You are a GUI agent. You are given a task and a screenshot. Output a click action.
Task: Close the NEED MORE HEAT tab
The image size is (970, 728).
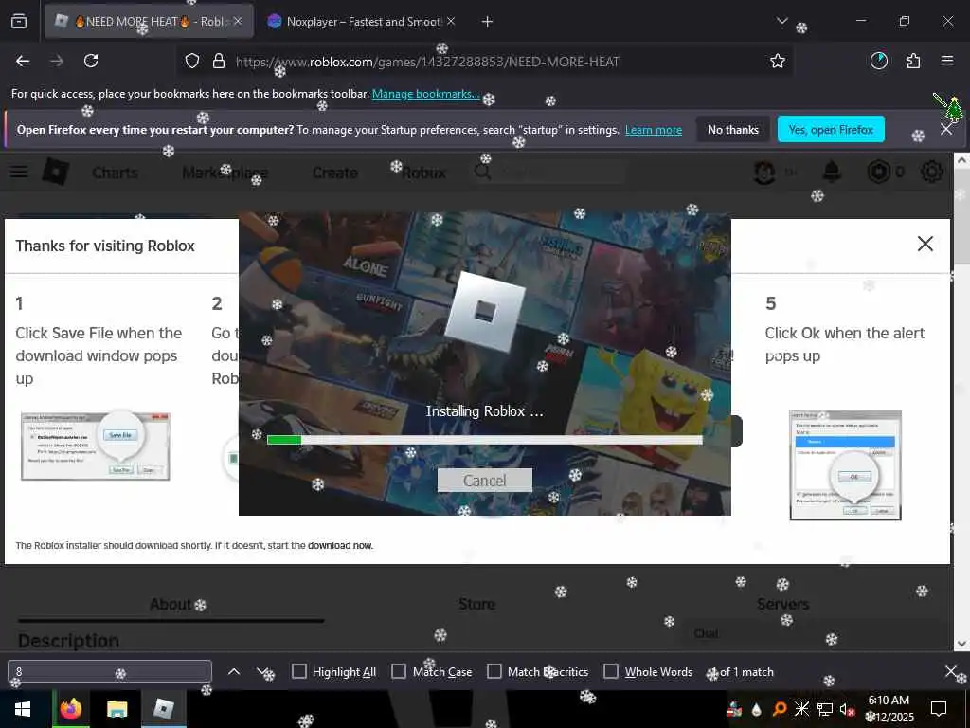[238, 21]
